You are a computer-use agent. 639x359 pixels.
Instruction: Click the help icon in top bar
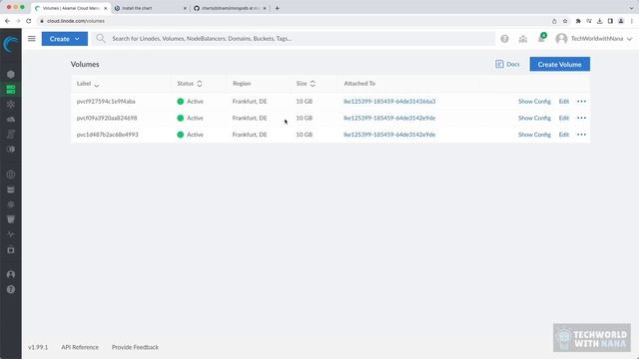504,39
